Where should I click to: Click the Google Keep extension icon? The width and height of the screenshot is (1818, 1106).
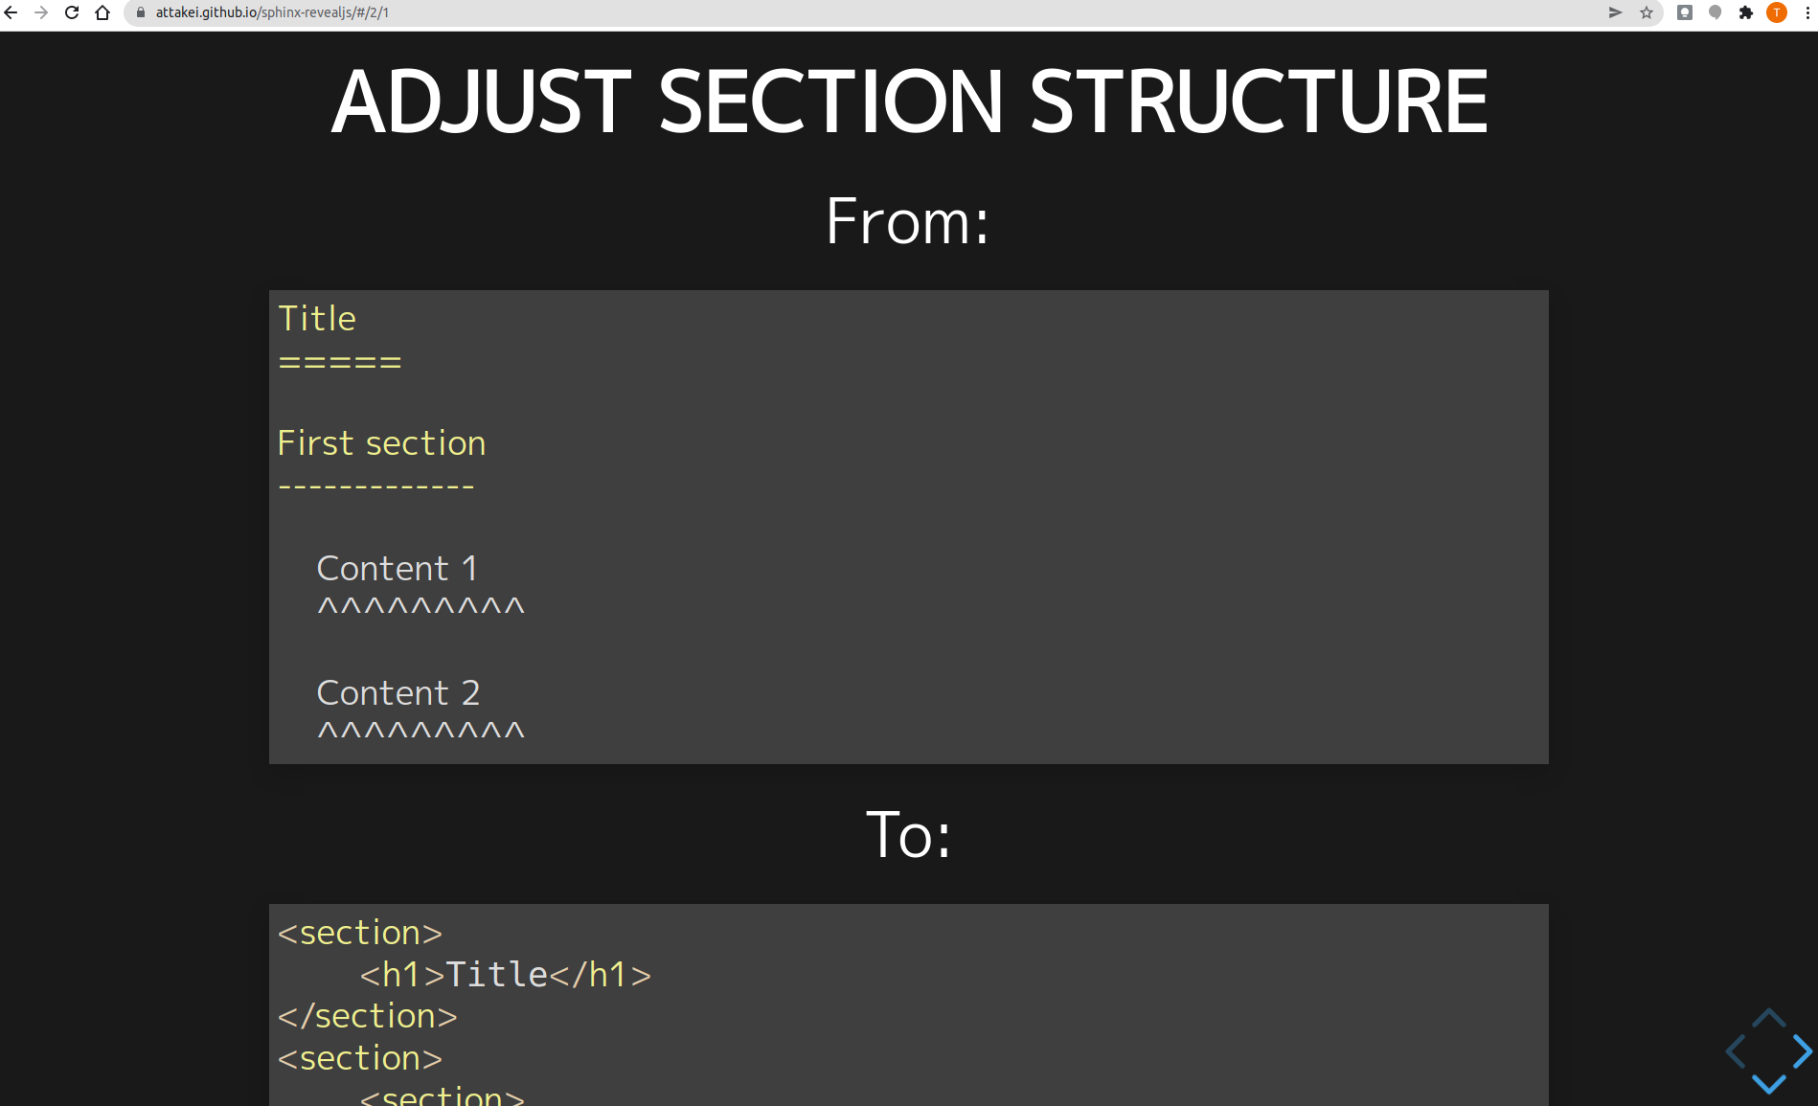[x=1683, y=12]
